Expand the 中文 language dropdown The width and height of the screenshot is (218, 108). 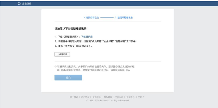[141, 97]
